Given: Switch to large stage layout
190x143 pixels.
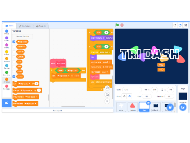Looking at the screenshot, I should coord(180,25).
